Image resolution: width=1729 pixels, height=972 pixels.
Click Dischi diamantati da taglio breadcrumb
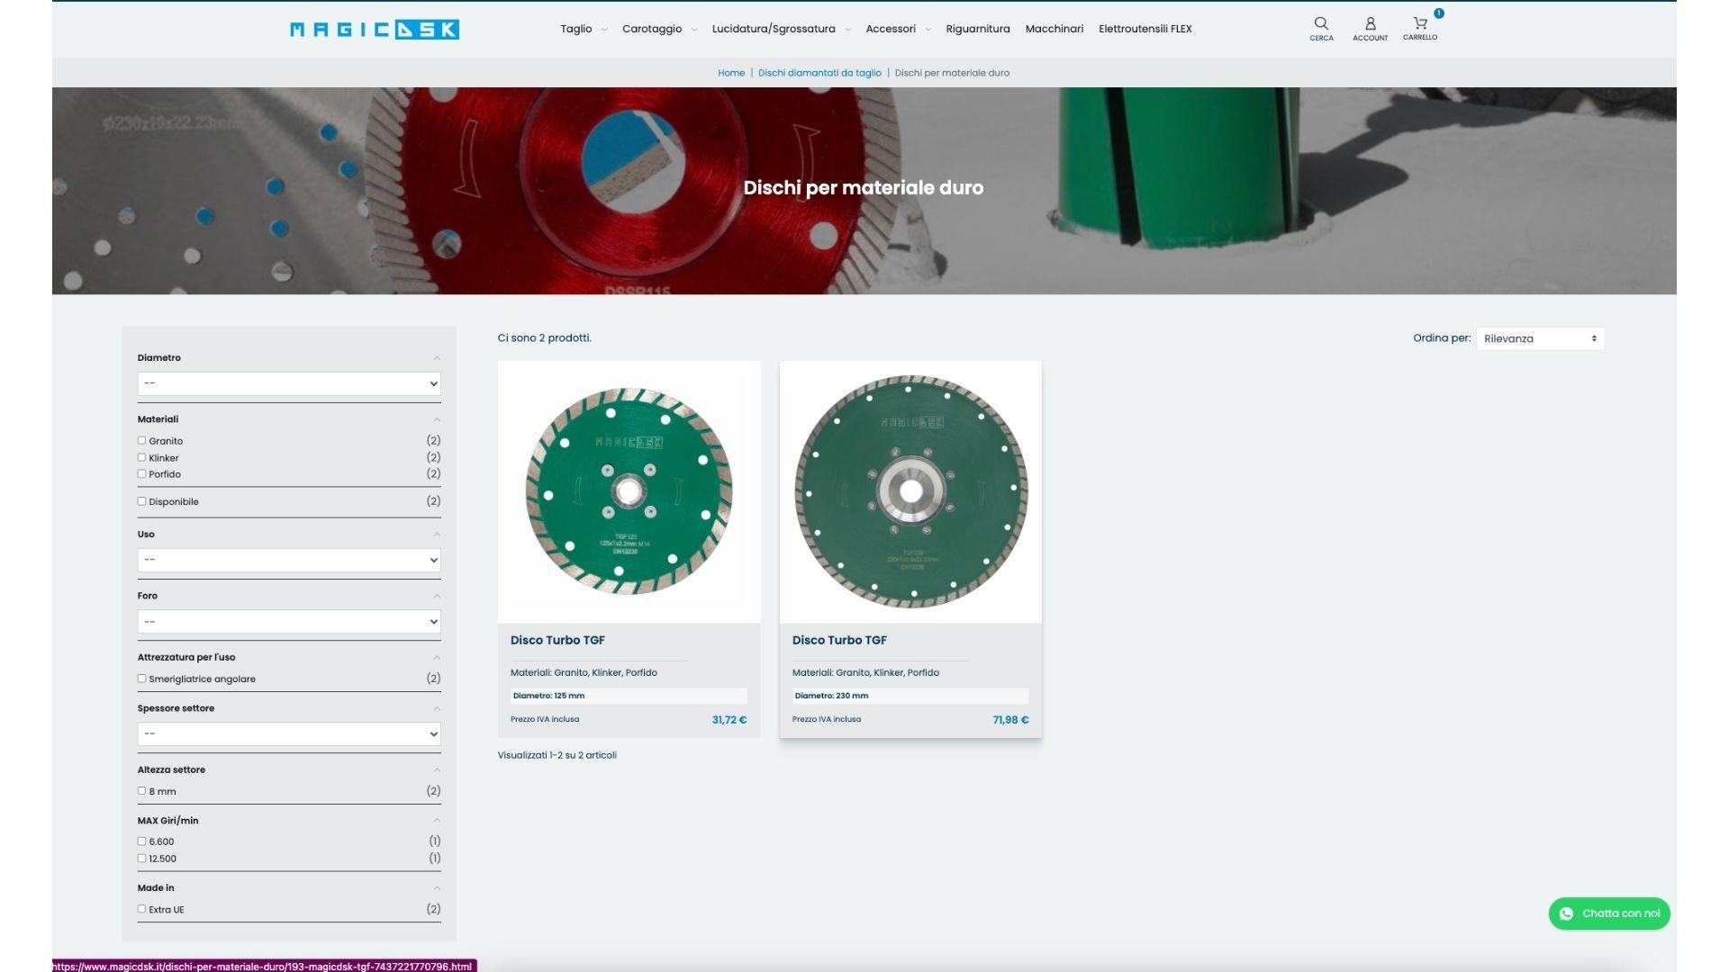pos(819,73)
